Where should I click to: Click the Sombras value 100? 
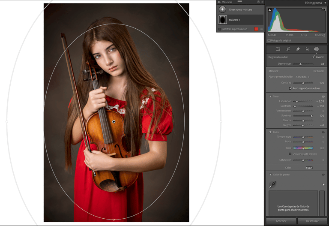pos(322,116)
